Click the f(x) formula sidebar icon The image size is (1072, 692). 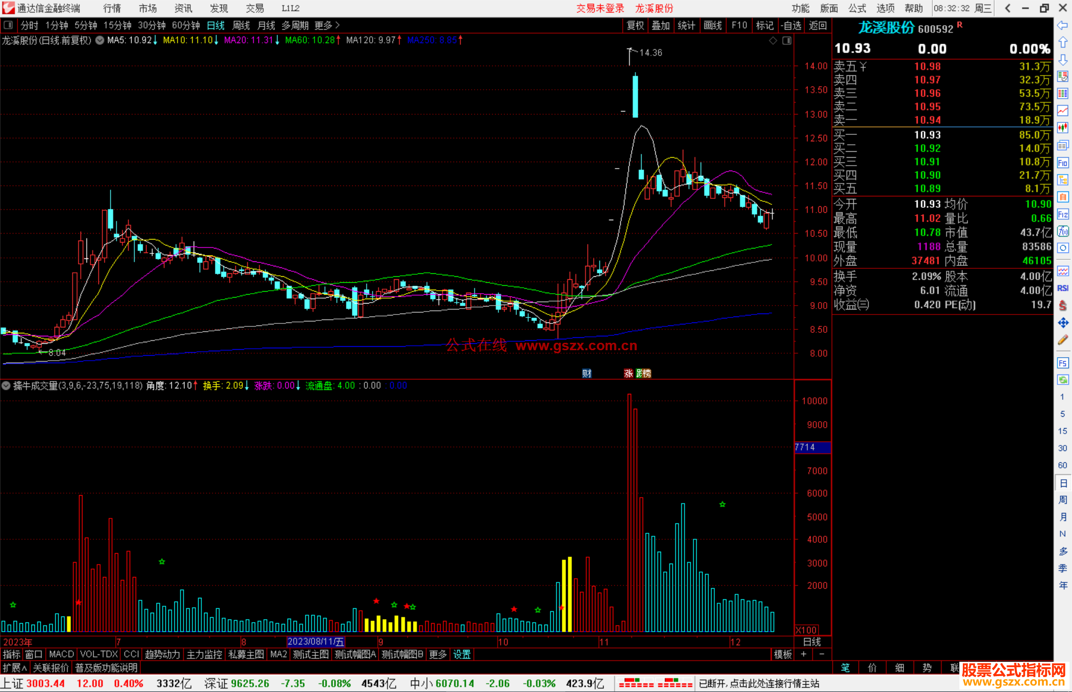tap(1063, 232)
